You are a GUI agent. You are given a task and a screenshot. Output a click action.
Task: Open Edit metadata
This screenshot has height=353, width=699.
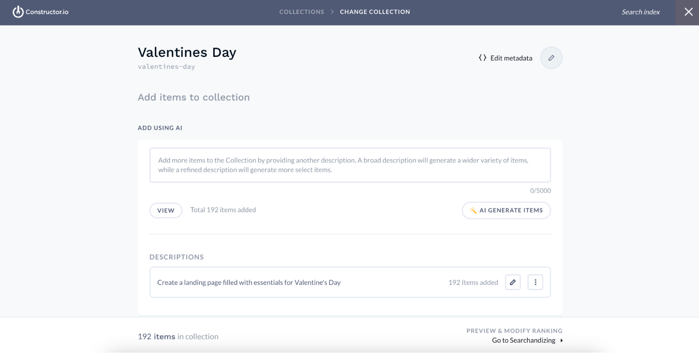[505, 58]
